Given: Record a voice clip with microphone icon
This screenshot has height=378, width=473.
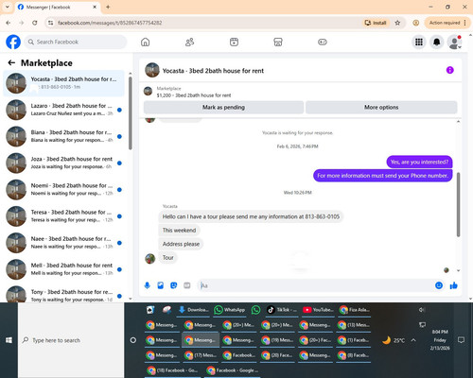Looking at the screenshot, I should (148, 285).
